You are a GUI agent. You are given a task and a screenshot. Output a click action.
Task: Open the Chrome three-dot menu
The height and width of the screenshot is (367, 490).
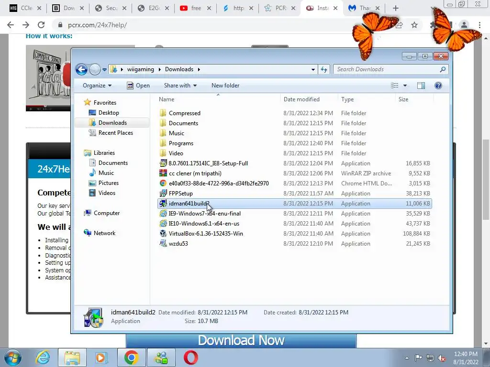479,25
